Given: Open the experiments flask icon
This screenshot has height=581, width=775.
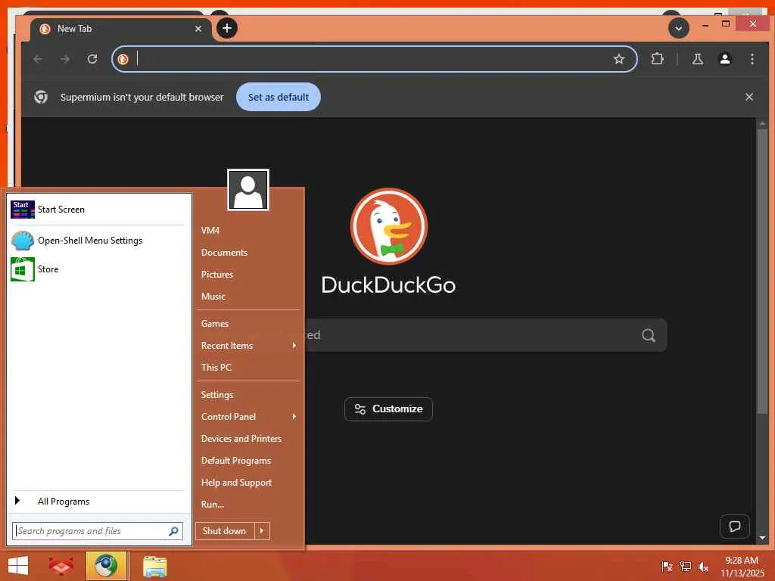Looking at the screenshot, I should point(697,59).
